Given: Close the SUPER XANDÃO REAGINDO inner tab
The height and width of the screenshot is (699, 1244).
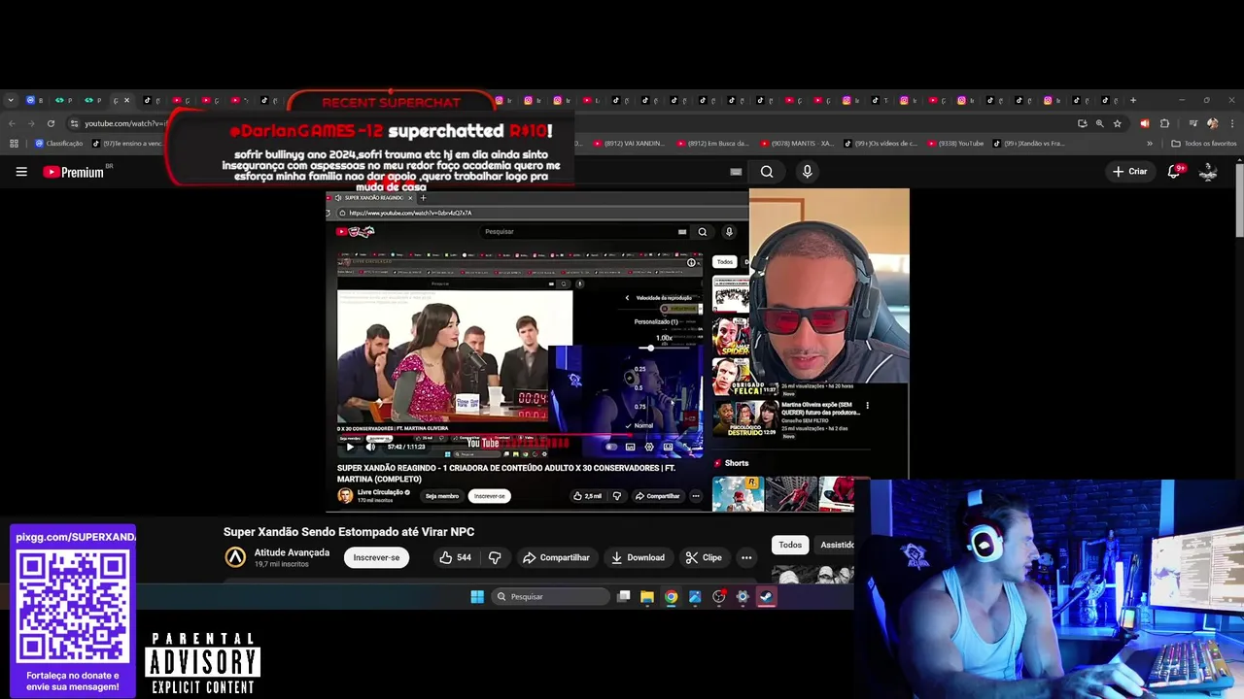Looking at the screenshot, I should (x=410, y=198).
